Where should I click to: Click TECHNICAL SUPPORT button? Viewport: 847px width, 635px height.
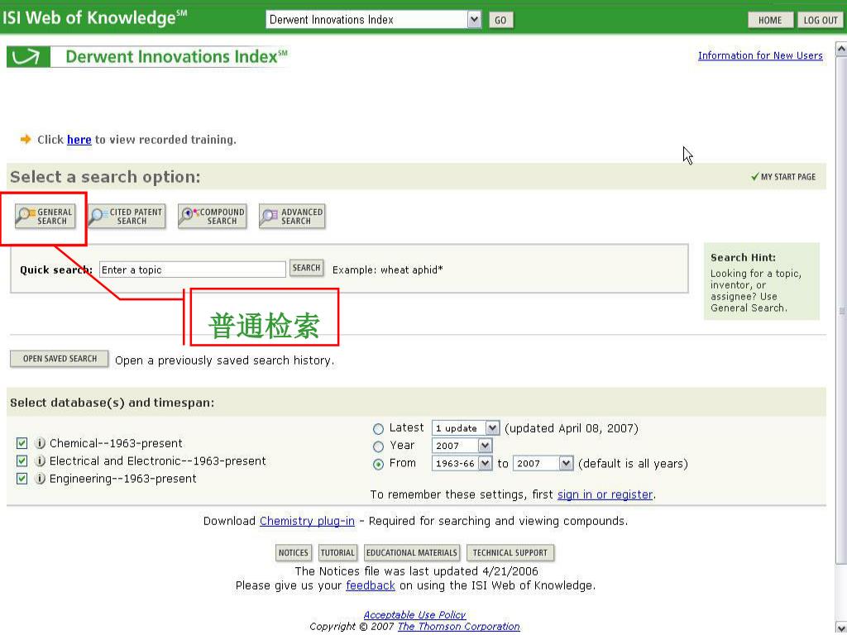[x=510, y=553]
